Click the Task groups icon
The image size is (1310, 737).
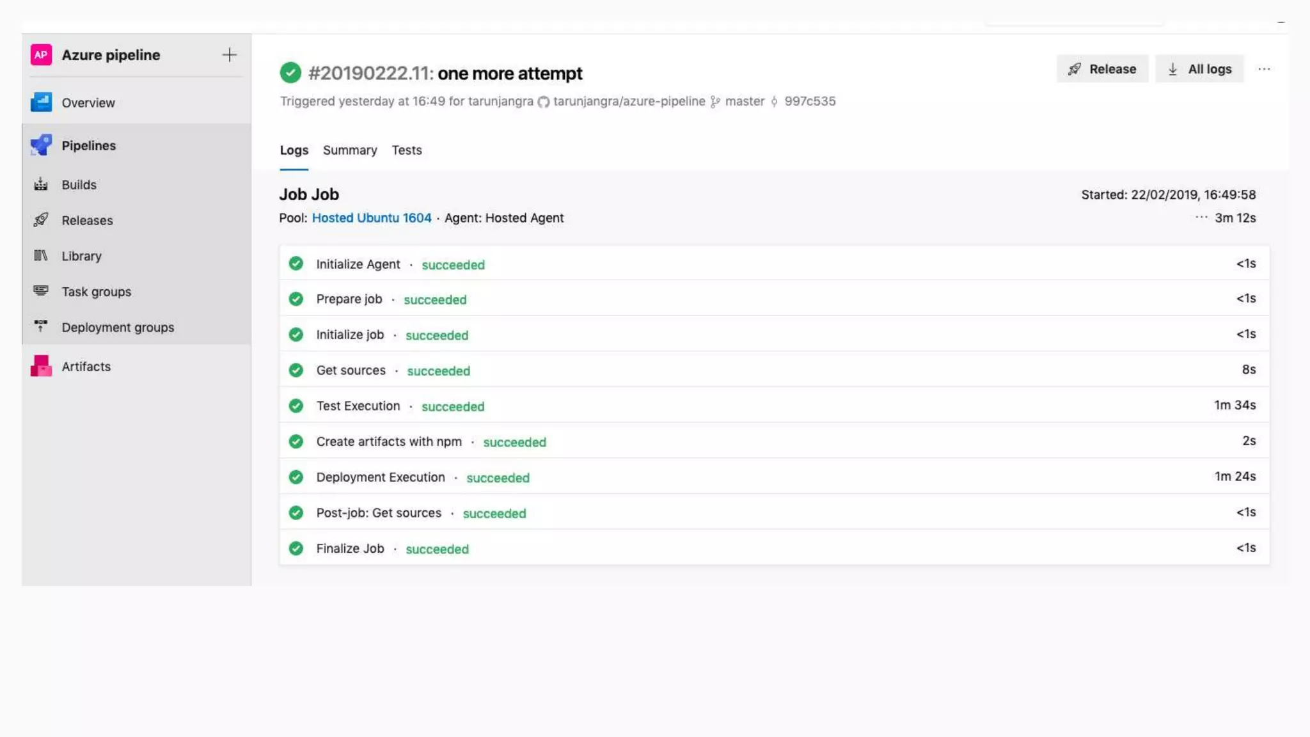pos(41,291)
